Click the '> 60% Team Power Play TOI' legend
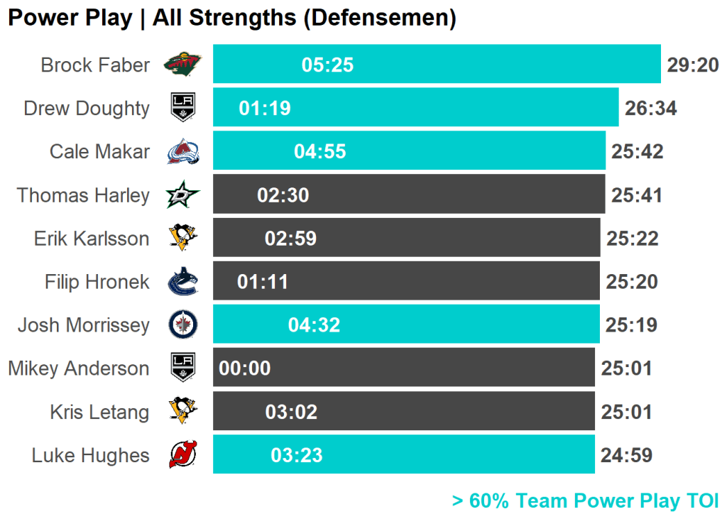The height and width of the screenshot is (519, 727). point(585,501)
